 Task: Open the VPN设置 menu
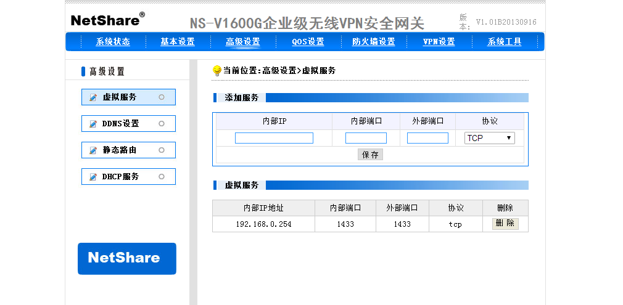[x=439, y=42]
